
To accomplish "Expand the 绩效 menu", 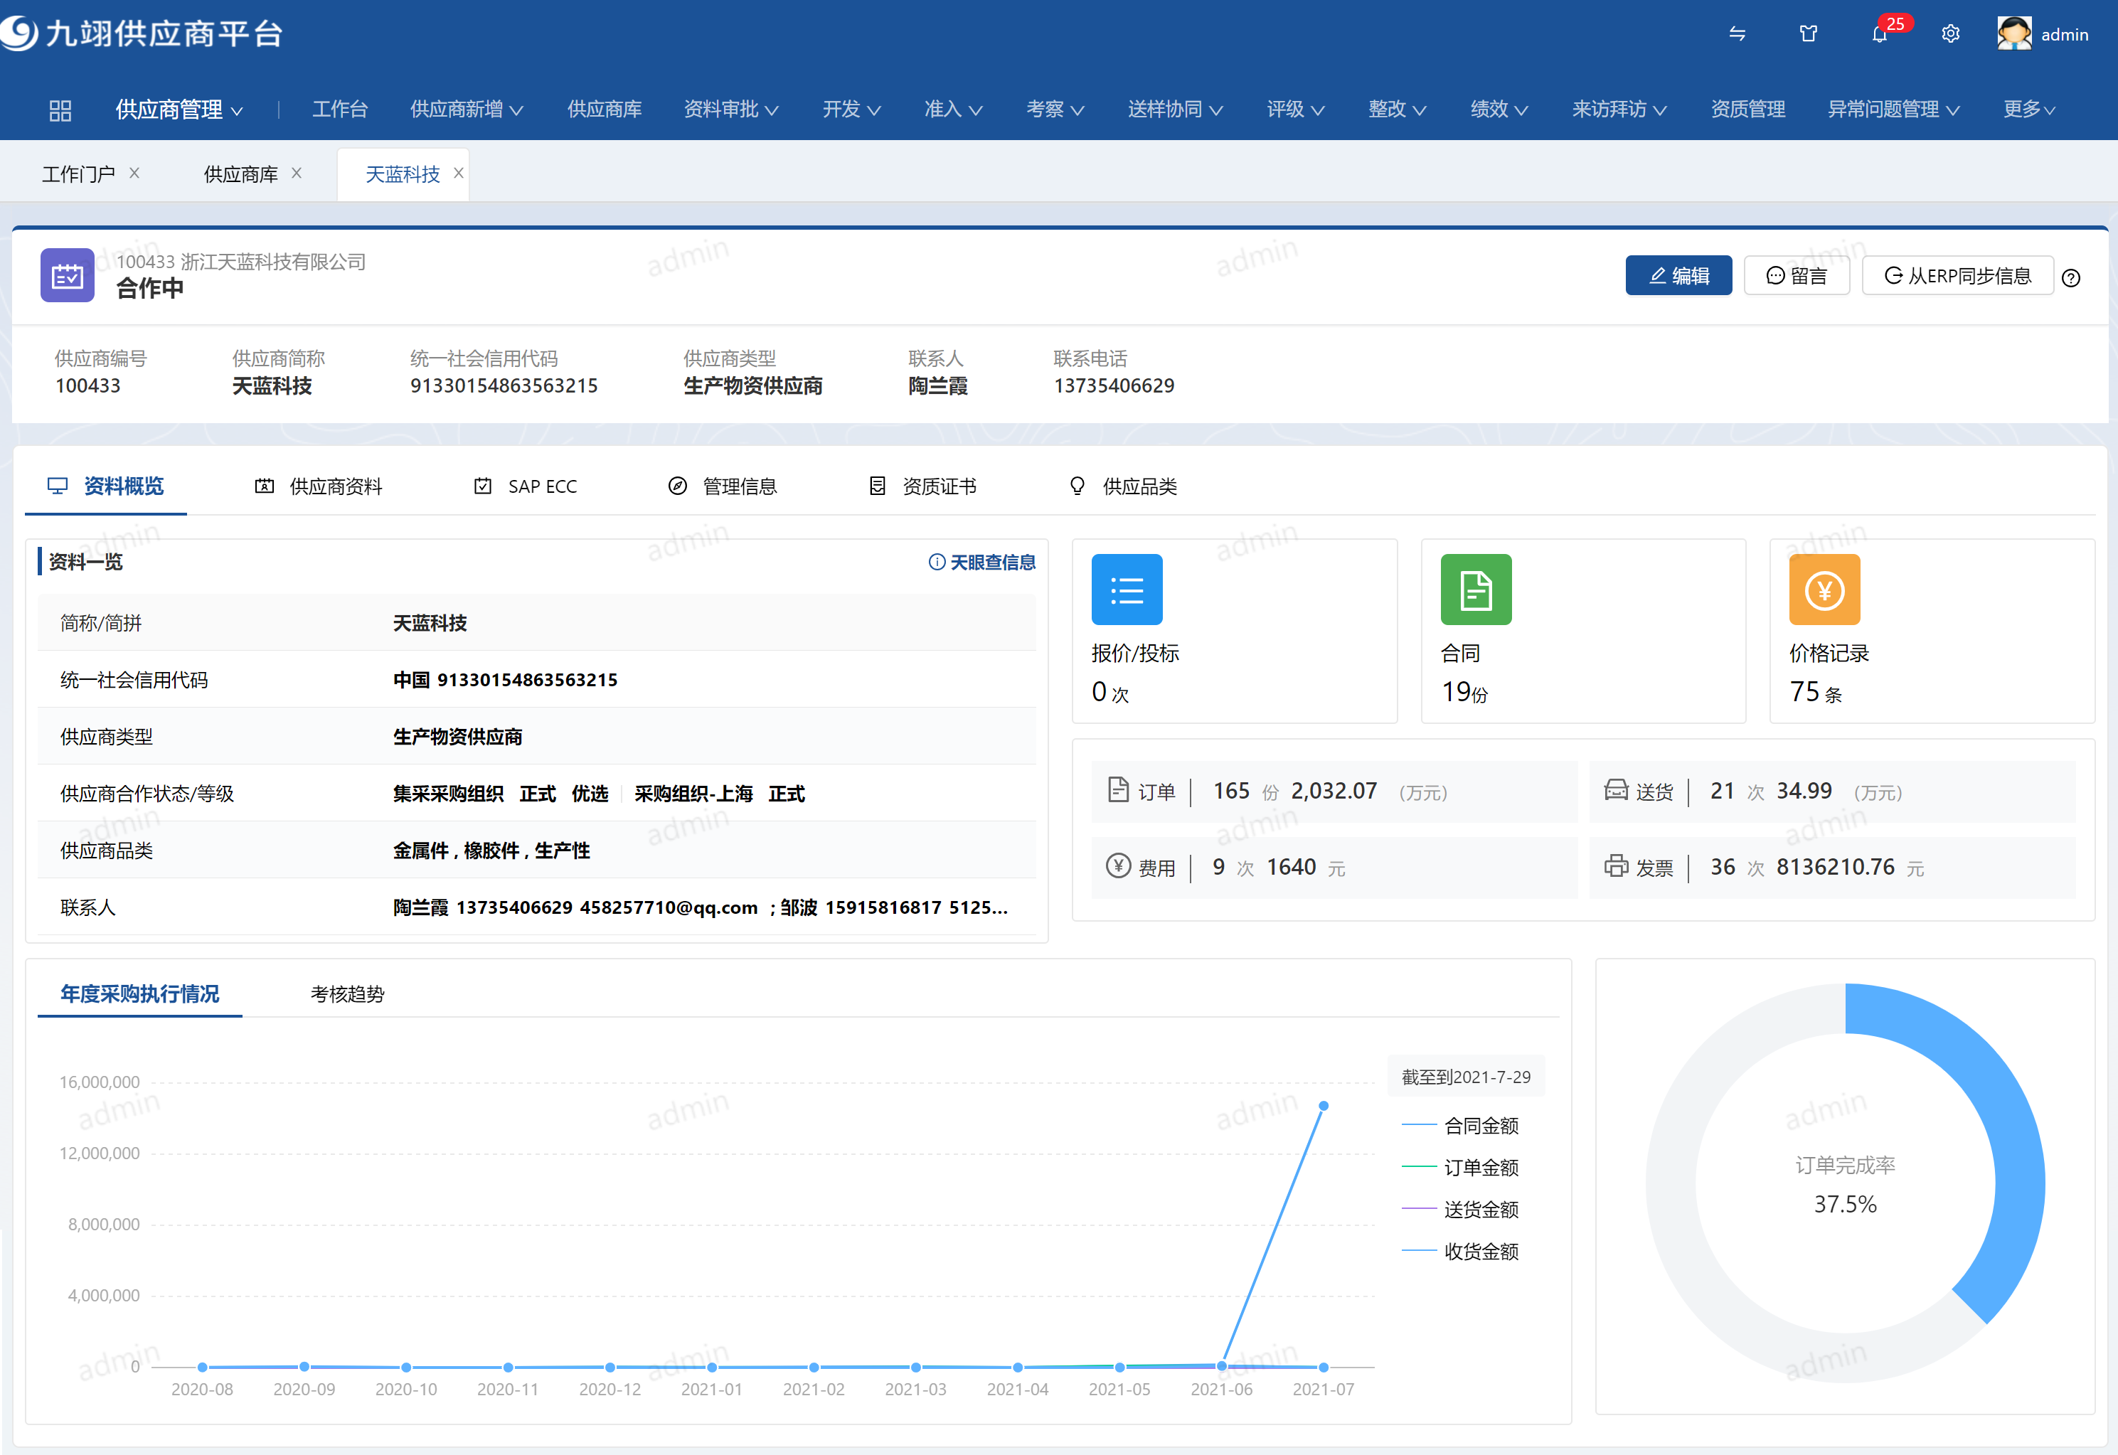I will tap(1500, 110).
